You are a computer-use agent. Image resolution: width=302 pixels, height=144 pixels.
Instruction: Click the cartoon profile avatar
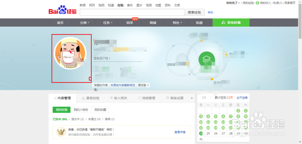70,53
